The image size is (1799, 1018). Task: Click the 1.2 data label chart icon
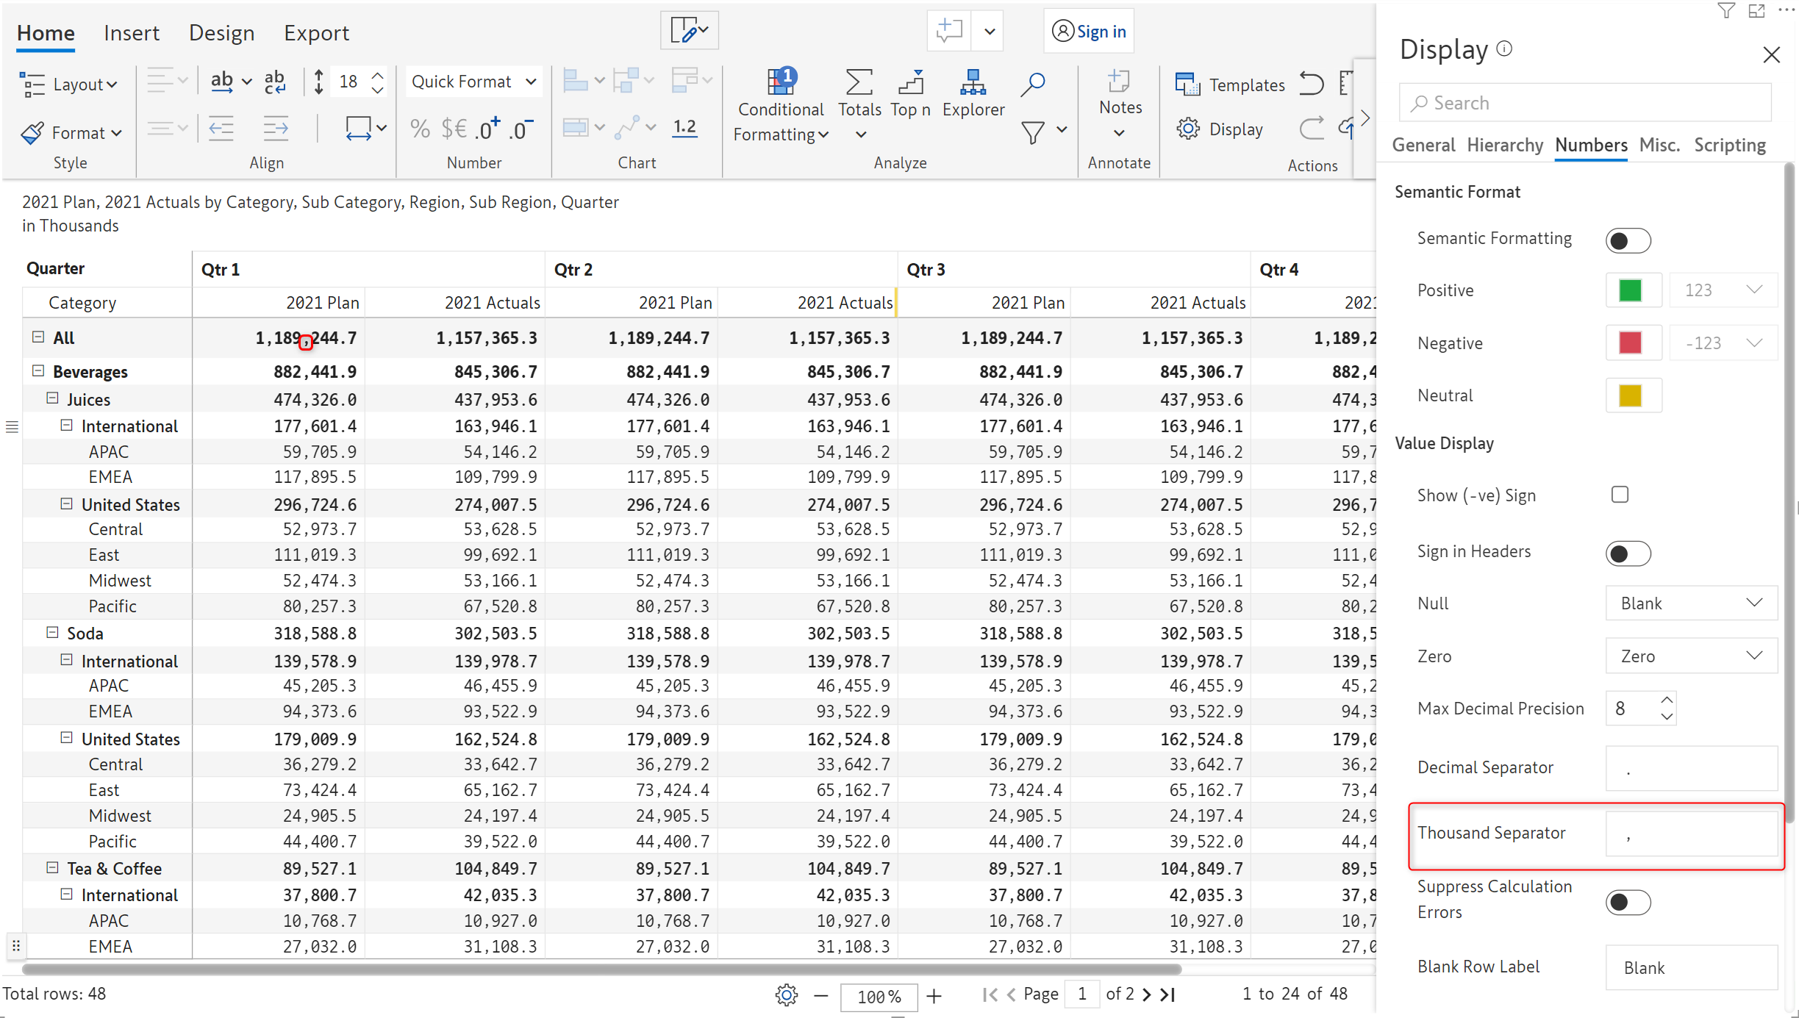pos(684,128)
